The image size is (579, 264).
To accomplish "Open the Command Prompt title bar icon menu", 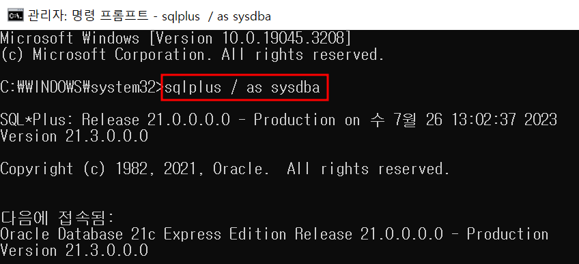I will click(15, 16).
